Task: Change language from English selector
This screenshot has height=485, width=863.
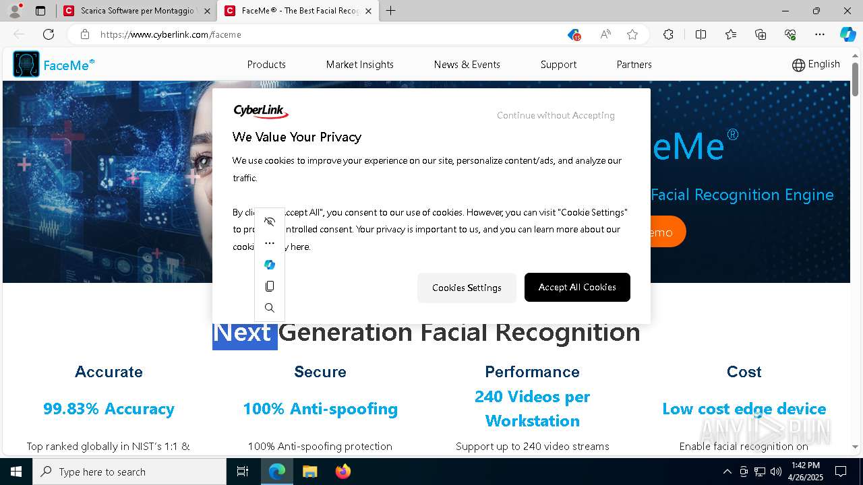Action: tap(816, 64)
